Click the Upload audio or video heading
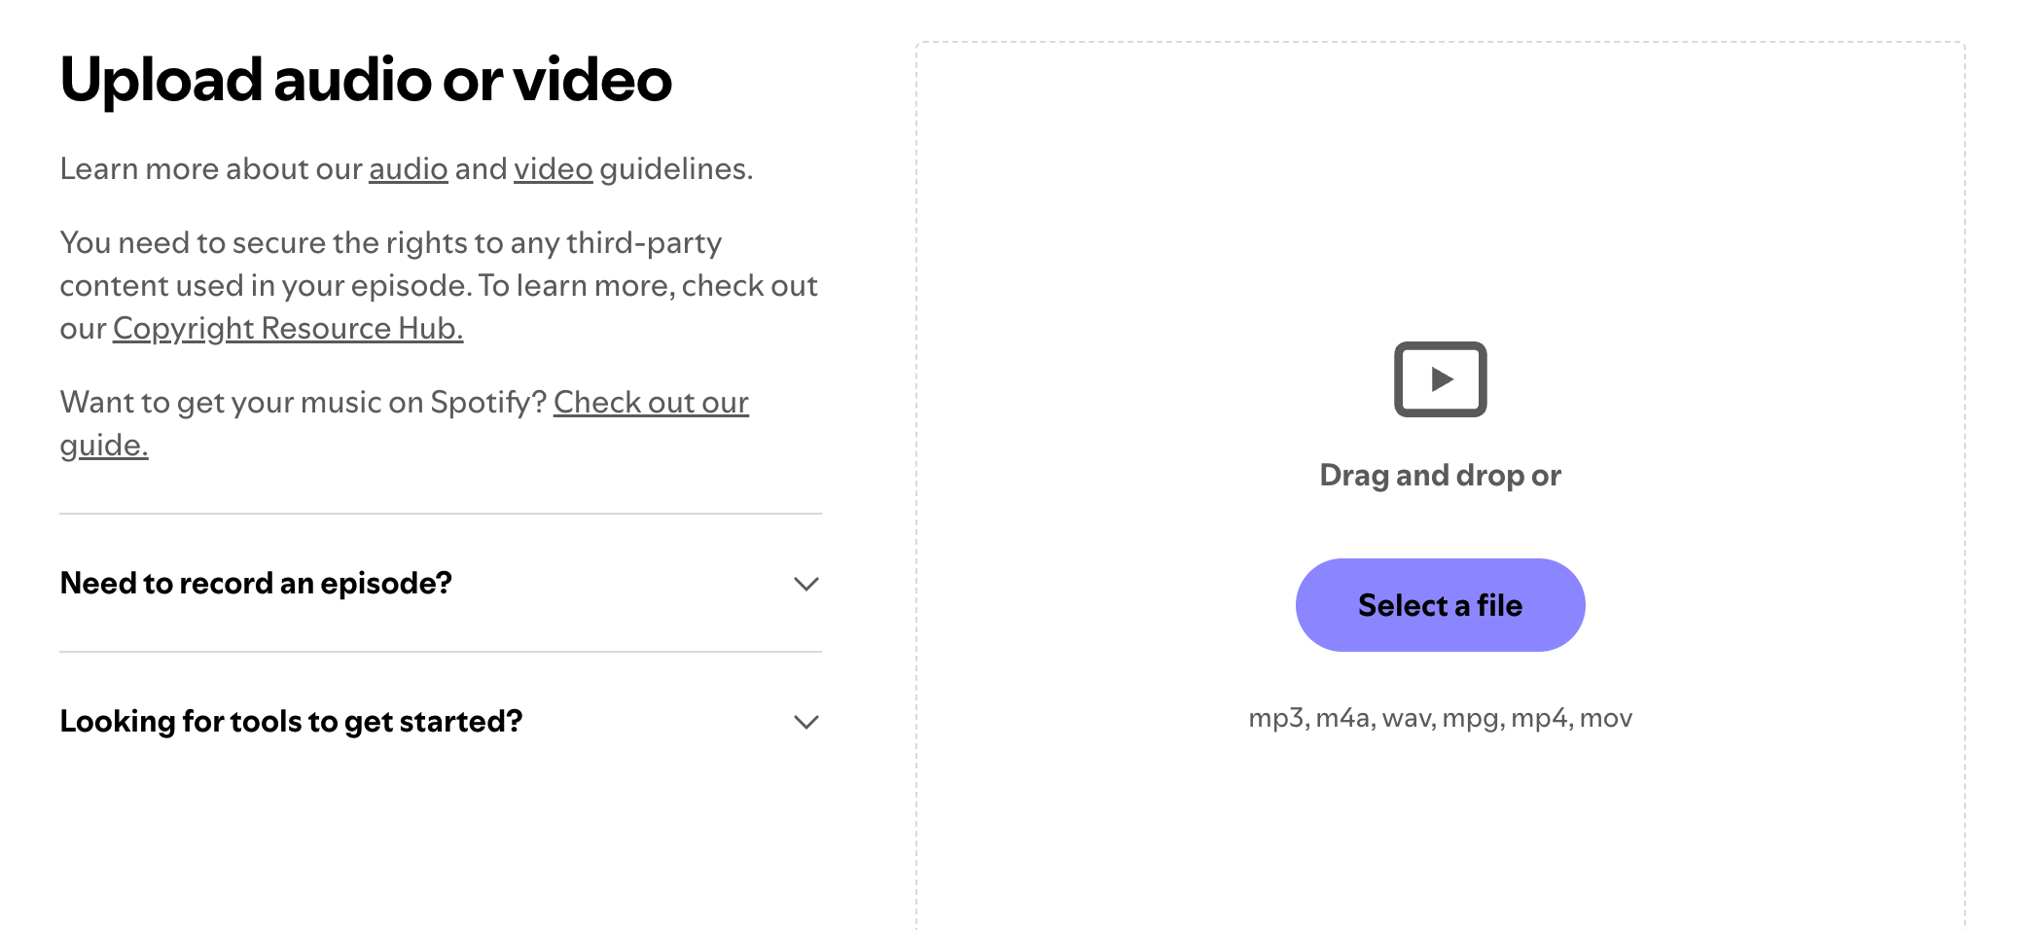Screen dimensions: 2039x930 pyautogui.click(x=366, y=80)
